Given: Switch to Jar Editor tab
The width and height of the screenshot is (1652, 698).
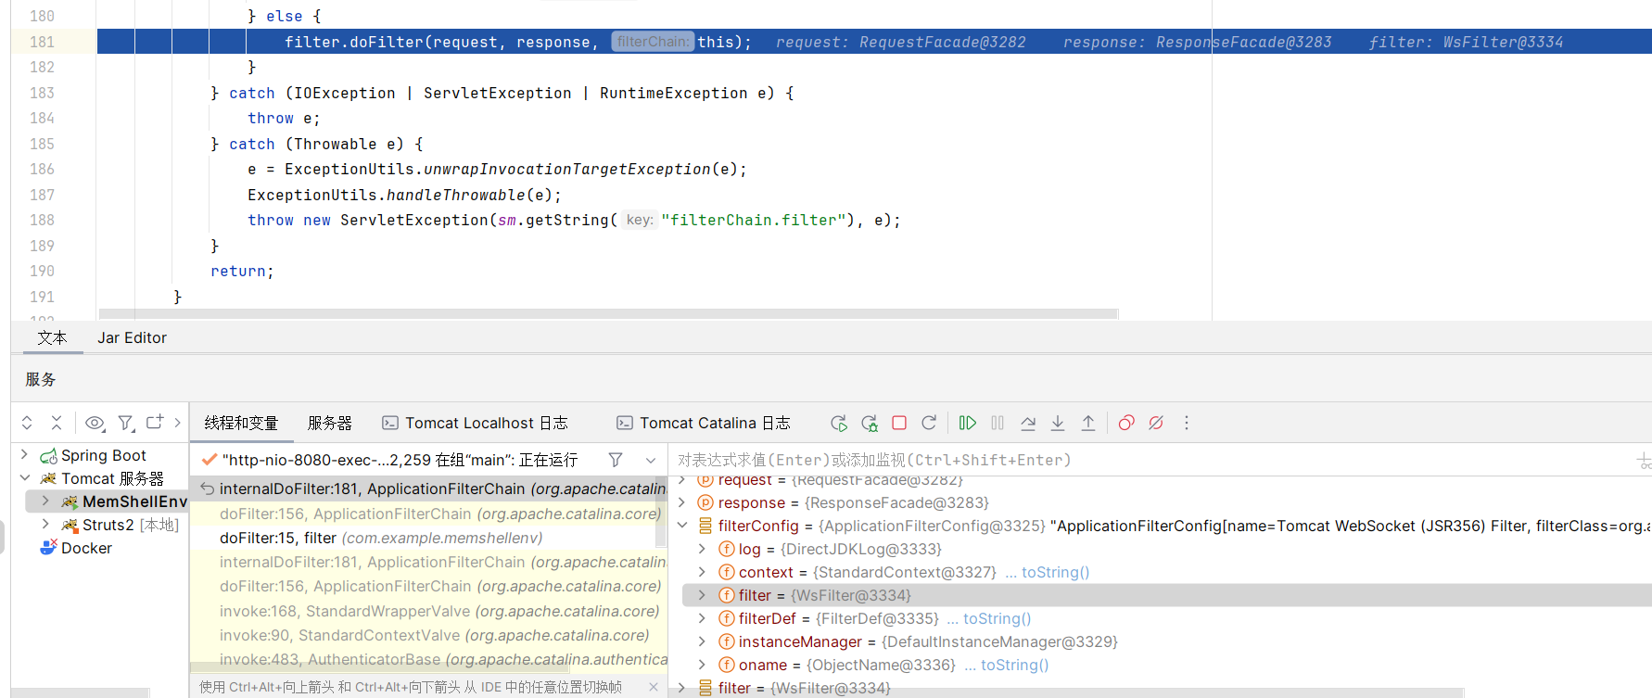Looking at the screenshot, I should 132,337.
